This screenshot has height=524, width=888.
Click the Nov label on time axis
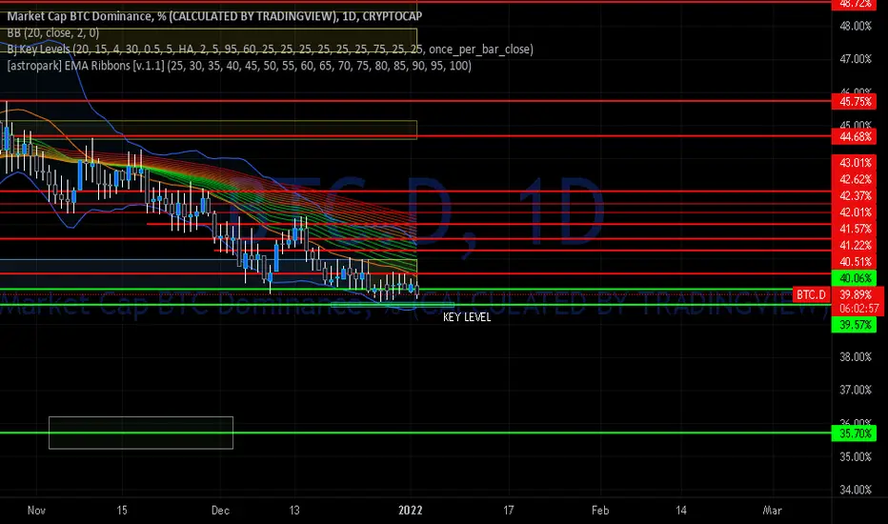click(36, 511)
